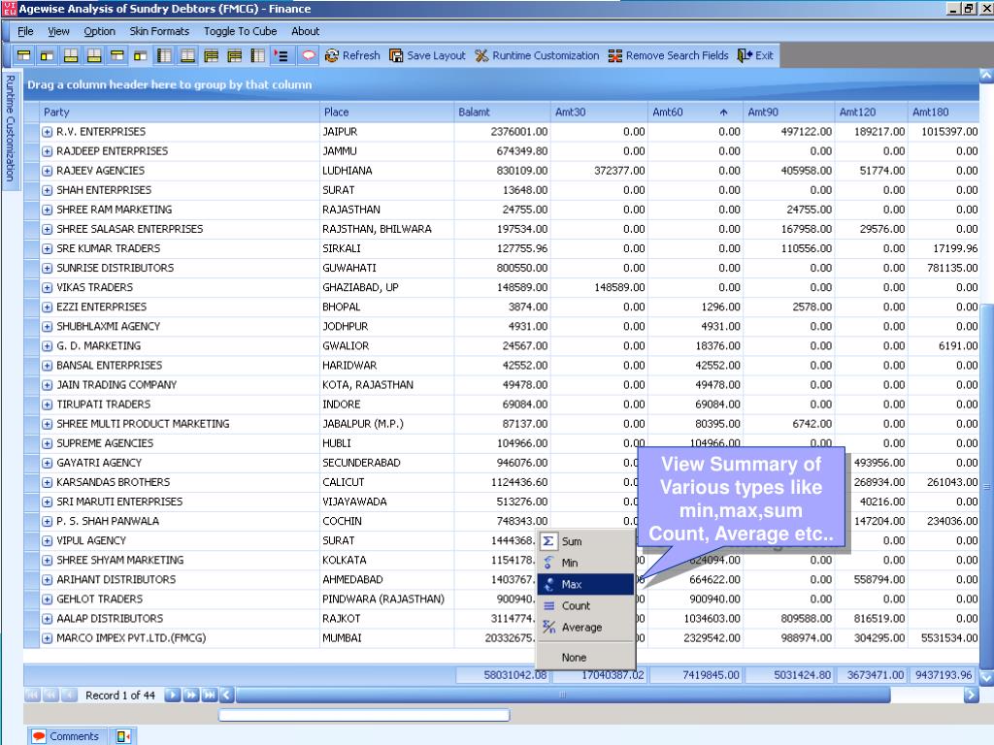Image resolution: width=994 pixels, height=745 pixels.
Task: Click the Amt120 column header
Action: pos(871,113)
